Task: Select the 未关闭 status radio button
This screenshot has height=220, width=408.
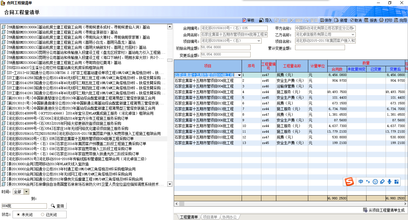Action: pos(19,215)
